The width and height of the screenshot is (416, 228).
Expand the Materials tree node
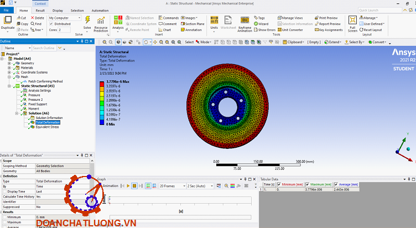coord(9,68)
